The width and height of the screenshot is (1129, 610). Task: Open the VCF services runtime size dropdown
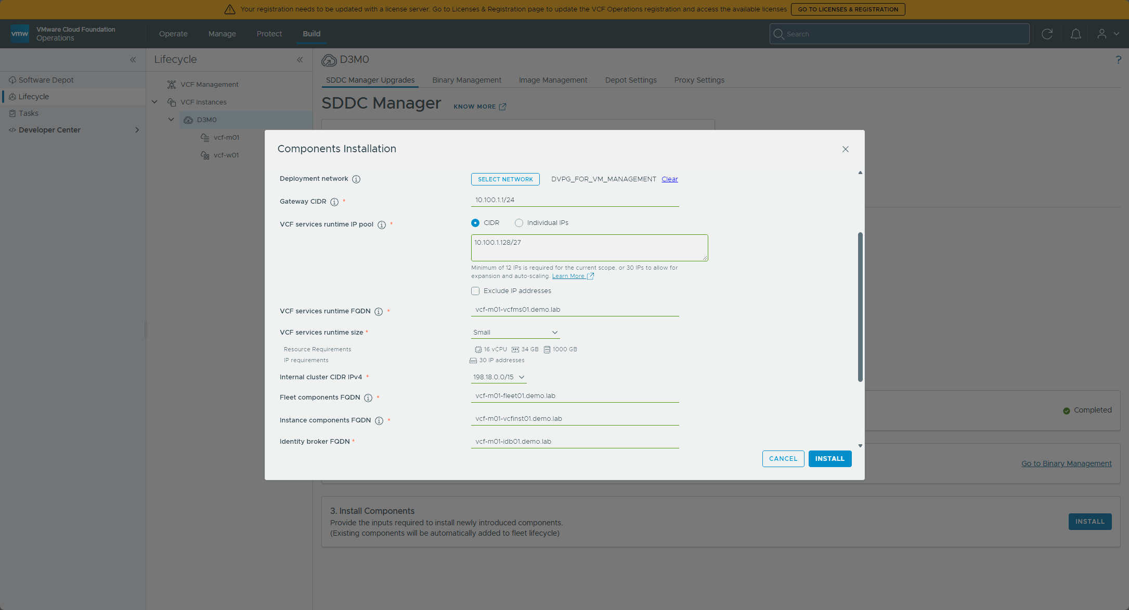[515, 333]
